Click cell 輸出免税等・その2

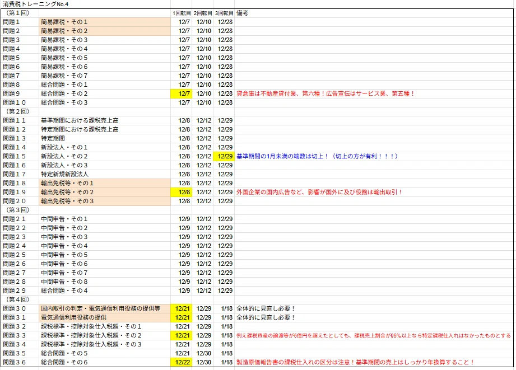click(105, 192)
